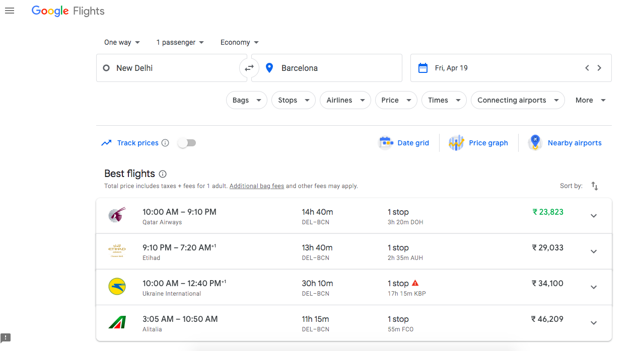The height and width of the screenshot is (351, 638).
Task: Open the 1 passenger dropdown
Action: tap(180, 42)
